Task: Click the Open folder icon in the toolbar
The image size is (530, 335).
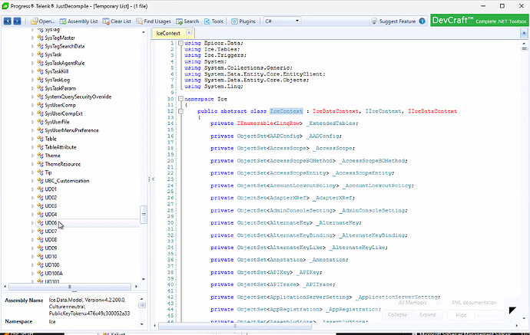Action: pyautogui.click(x=34, y=21)
